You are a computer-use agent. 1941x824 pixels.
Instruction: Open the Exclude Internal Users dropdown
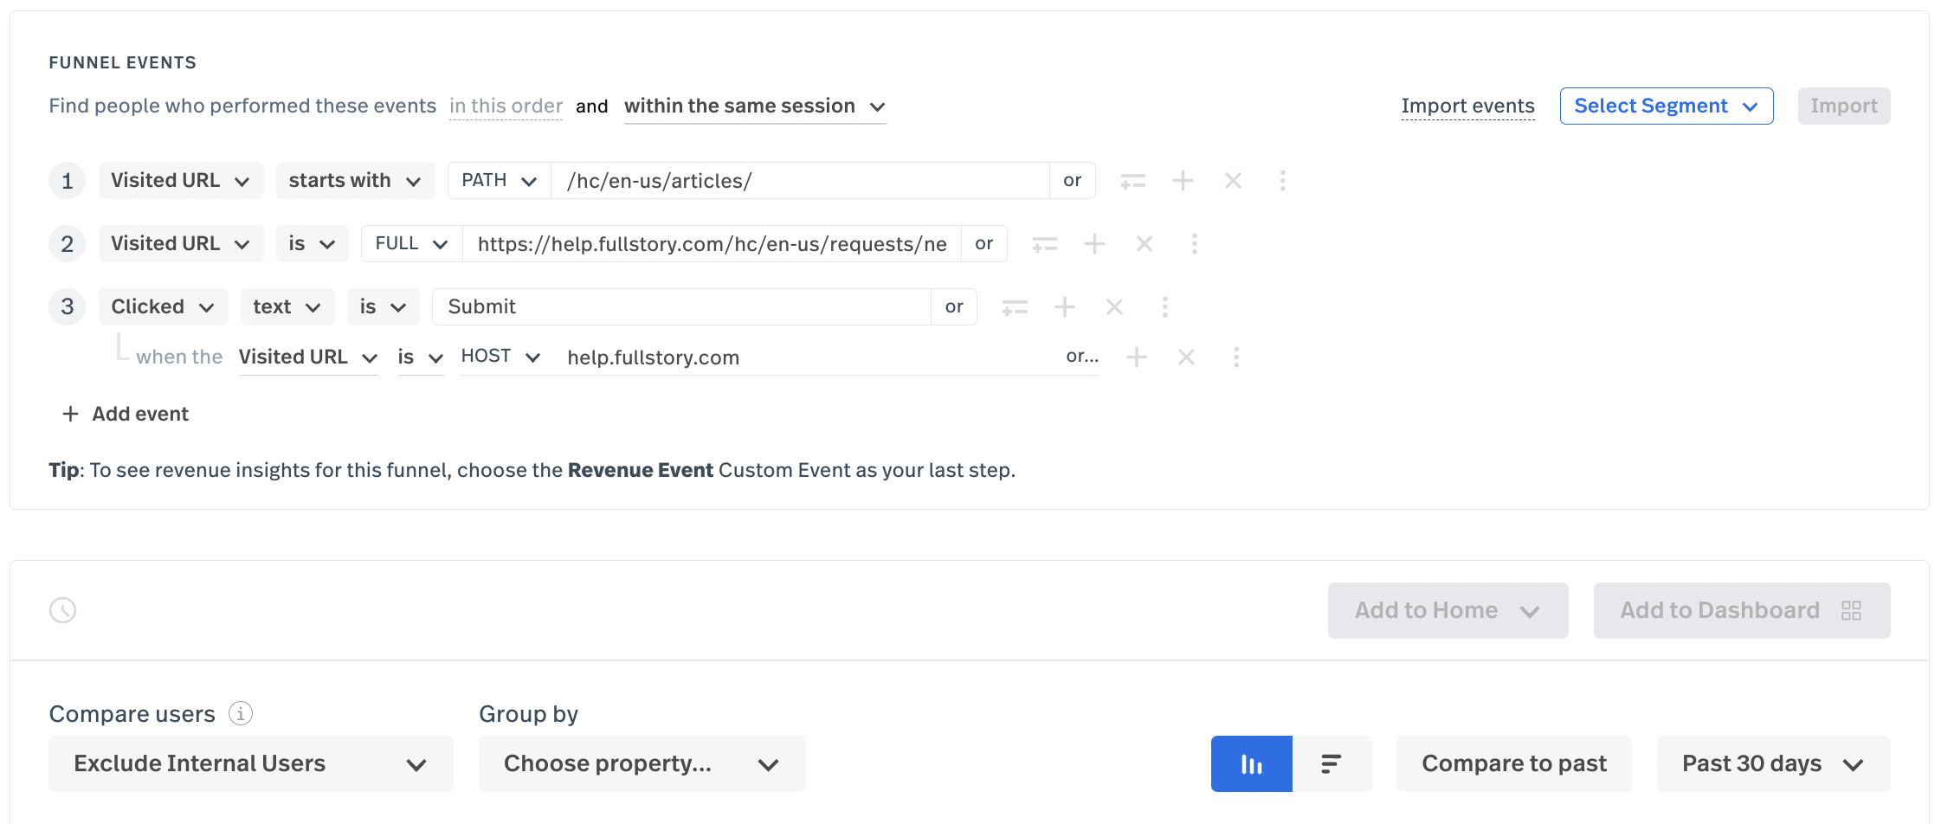pyautogui.click(x=250, y=763)
